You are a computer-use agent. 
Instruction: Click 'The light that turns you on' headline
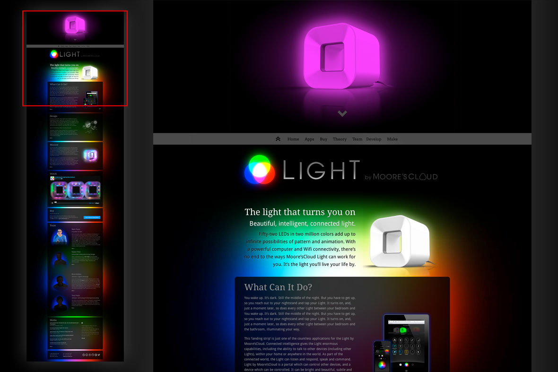tap(300, 212)
